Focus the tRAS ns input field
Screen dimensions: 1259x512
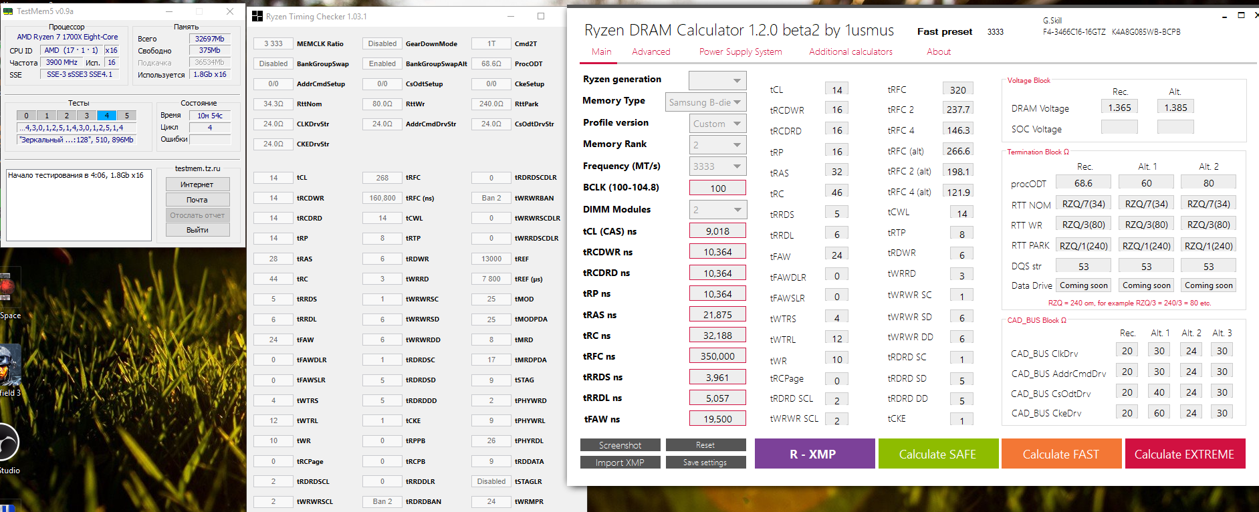(x=717, y=315)
